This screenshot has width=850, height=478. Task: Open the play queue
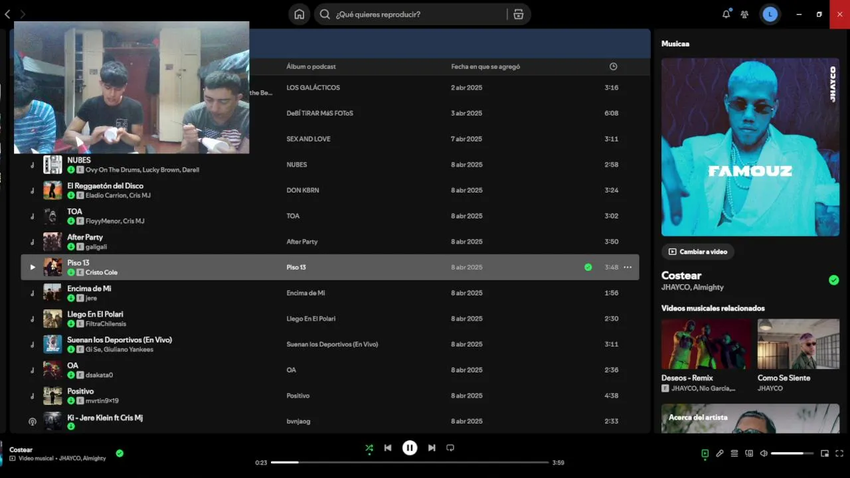point(734,453)
